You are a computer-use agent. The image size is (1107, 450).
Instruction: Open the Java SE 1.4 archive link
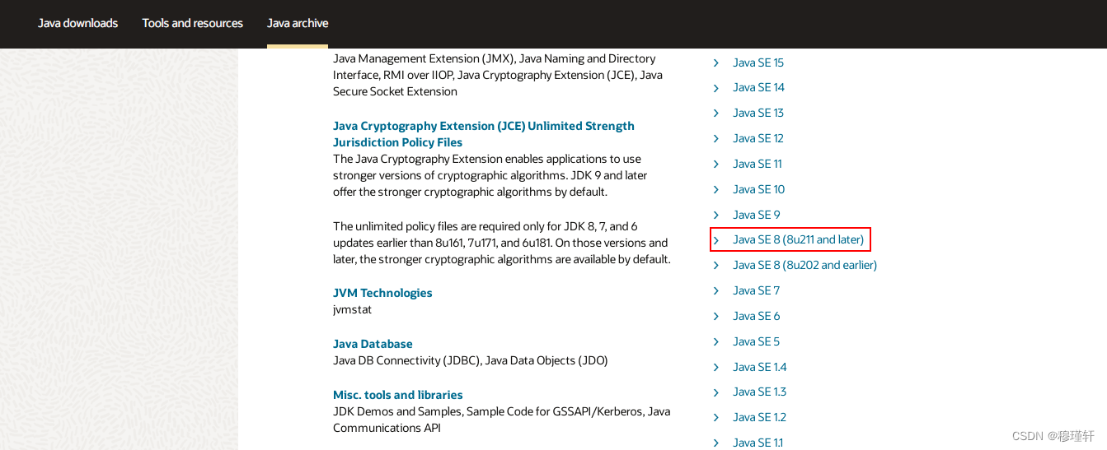tap(760, 367)
